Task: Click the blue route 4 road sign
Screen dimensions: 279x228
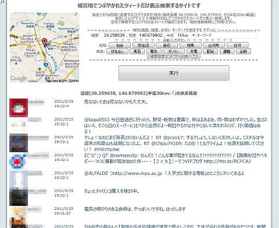Action: pos(46,65)
